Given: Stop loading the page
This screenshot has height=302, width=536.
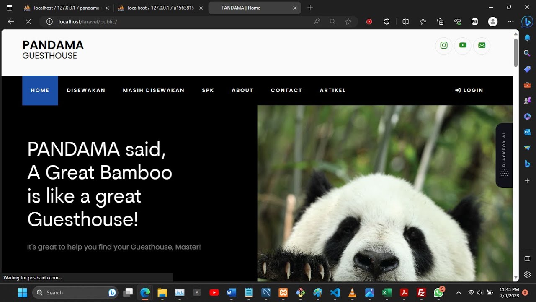Looking at the screenshot, I should coord(28,22).
